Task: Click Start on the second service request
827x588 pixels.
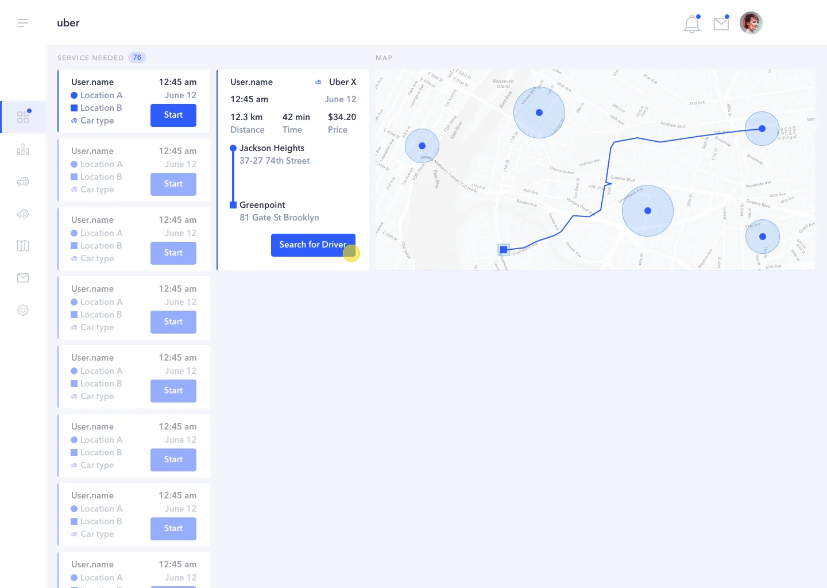Action: coord(173,184)
